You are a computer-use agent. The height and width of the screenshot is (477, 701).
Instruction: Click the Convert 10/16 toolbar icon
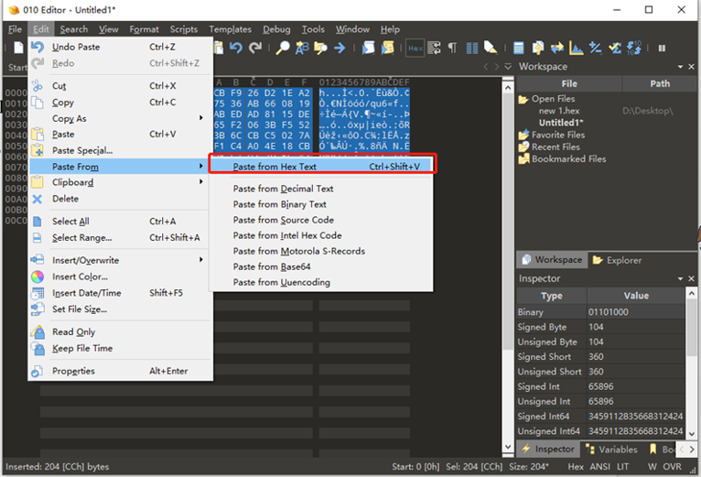(x=634, y=48)
